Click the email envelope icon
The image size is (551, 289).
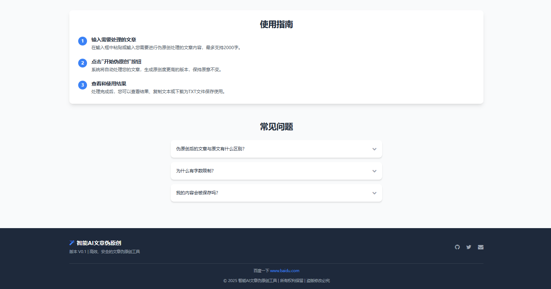pos(481,247)
